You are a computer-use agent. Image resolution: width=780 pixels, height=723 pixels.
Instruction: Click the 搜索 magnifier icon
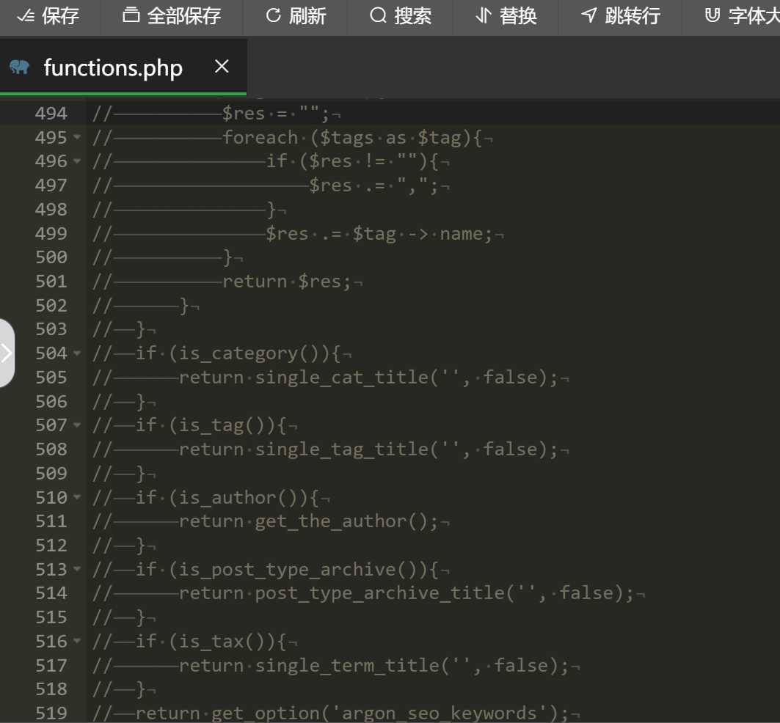point(378,15)
